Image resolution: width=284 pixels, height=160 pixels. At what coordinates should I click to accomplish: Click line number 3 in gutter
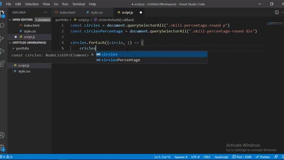point(63,37)
